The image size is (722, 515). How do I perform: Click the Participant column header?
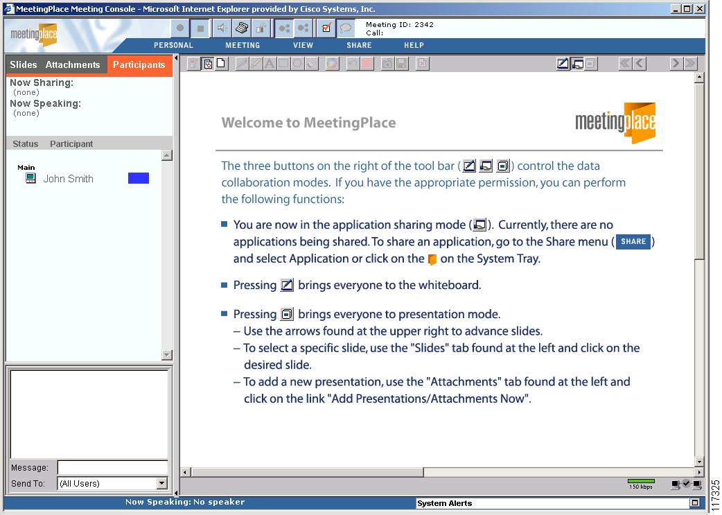tap(71, 143)
